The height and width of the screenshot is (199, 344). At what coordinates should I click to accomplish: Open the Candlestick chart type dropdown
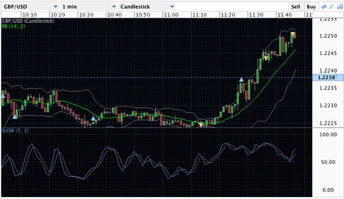(x=147, y=7)
